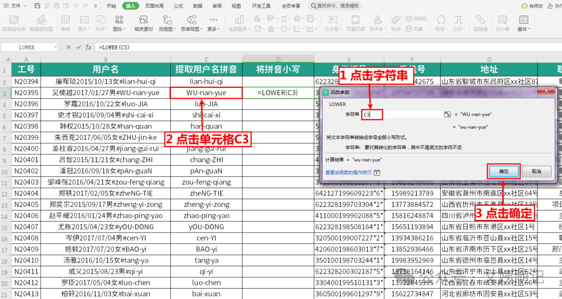Click the Attachment (附件) paperclip icon

(395, 23)
